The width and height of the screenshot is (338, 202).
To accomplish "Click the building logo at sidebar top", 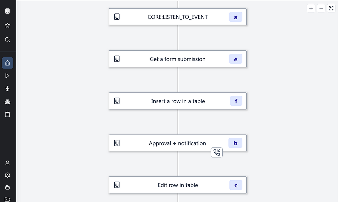I will pyautogui.click(x=7, y=11).
